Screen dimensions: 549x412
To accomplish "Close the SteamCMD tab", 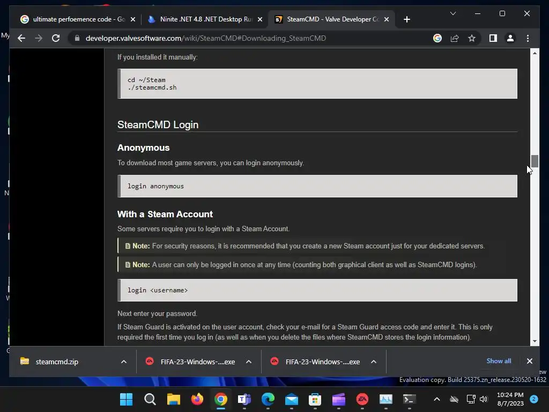I will (387, 19).
